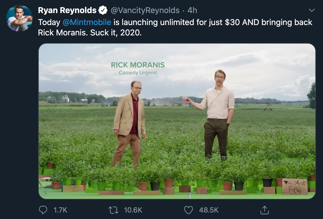The image size is (323, 219).
Task: Open the share tweet icon
Action: (x=264, y=210)
